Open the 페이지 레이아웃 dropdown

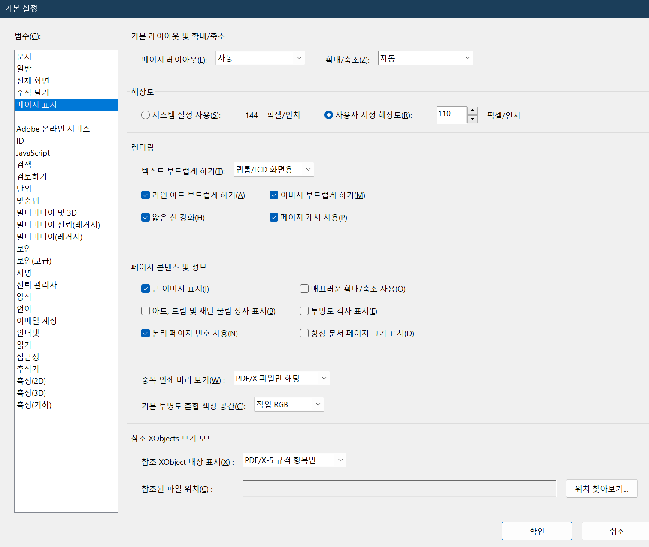pyautogui.click(x=260, y=58)
